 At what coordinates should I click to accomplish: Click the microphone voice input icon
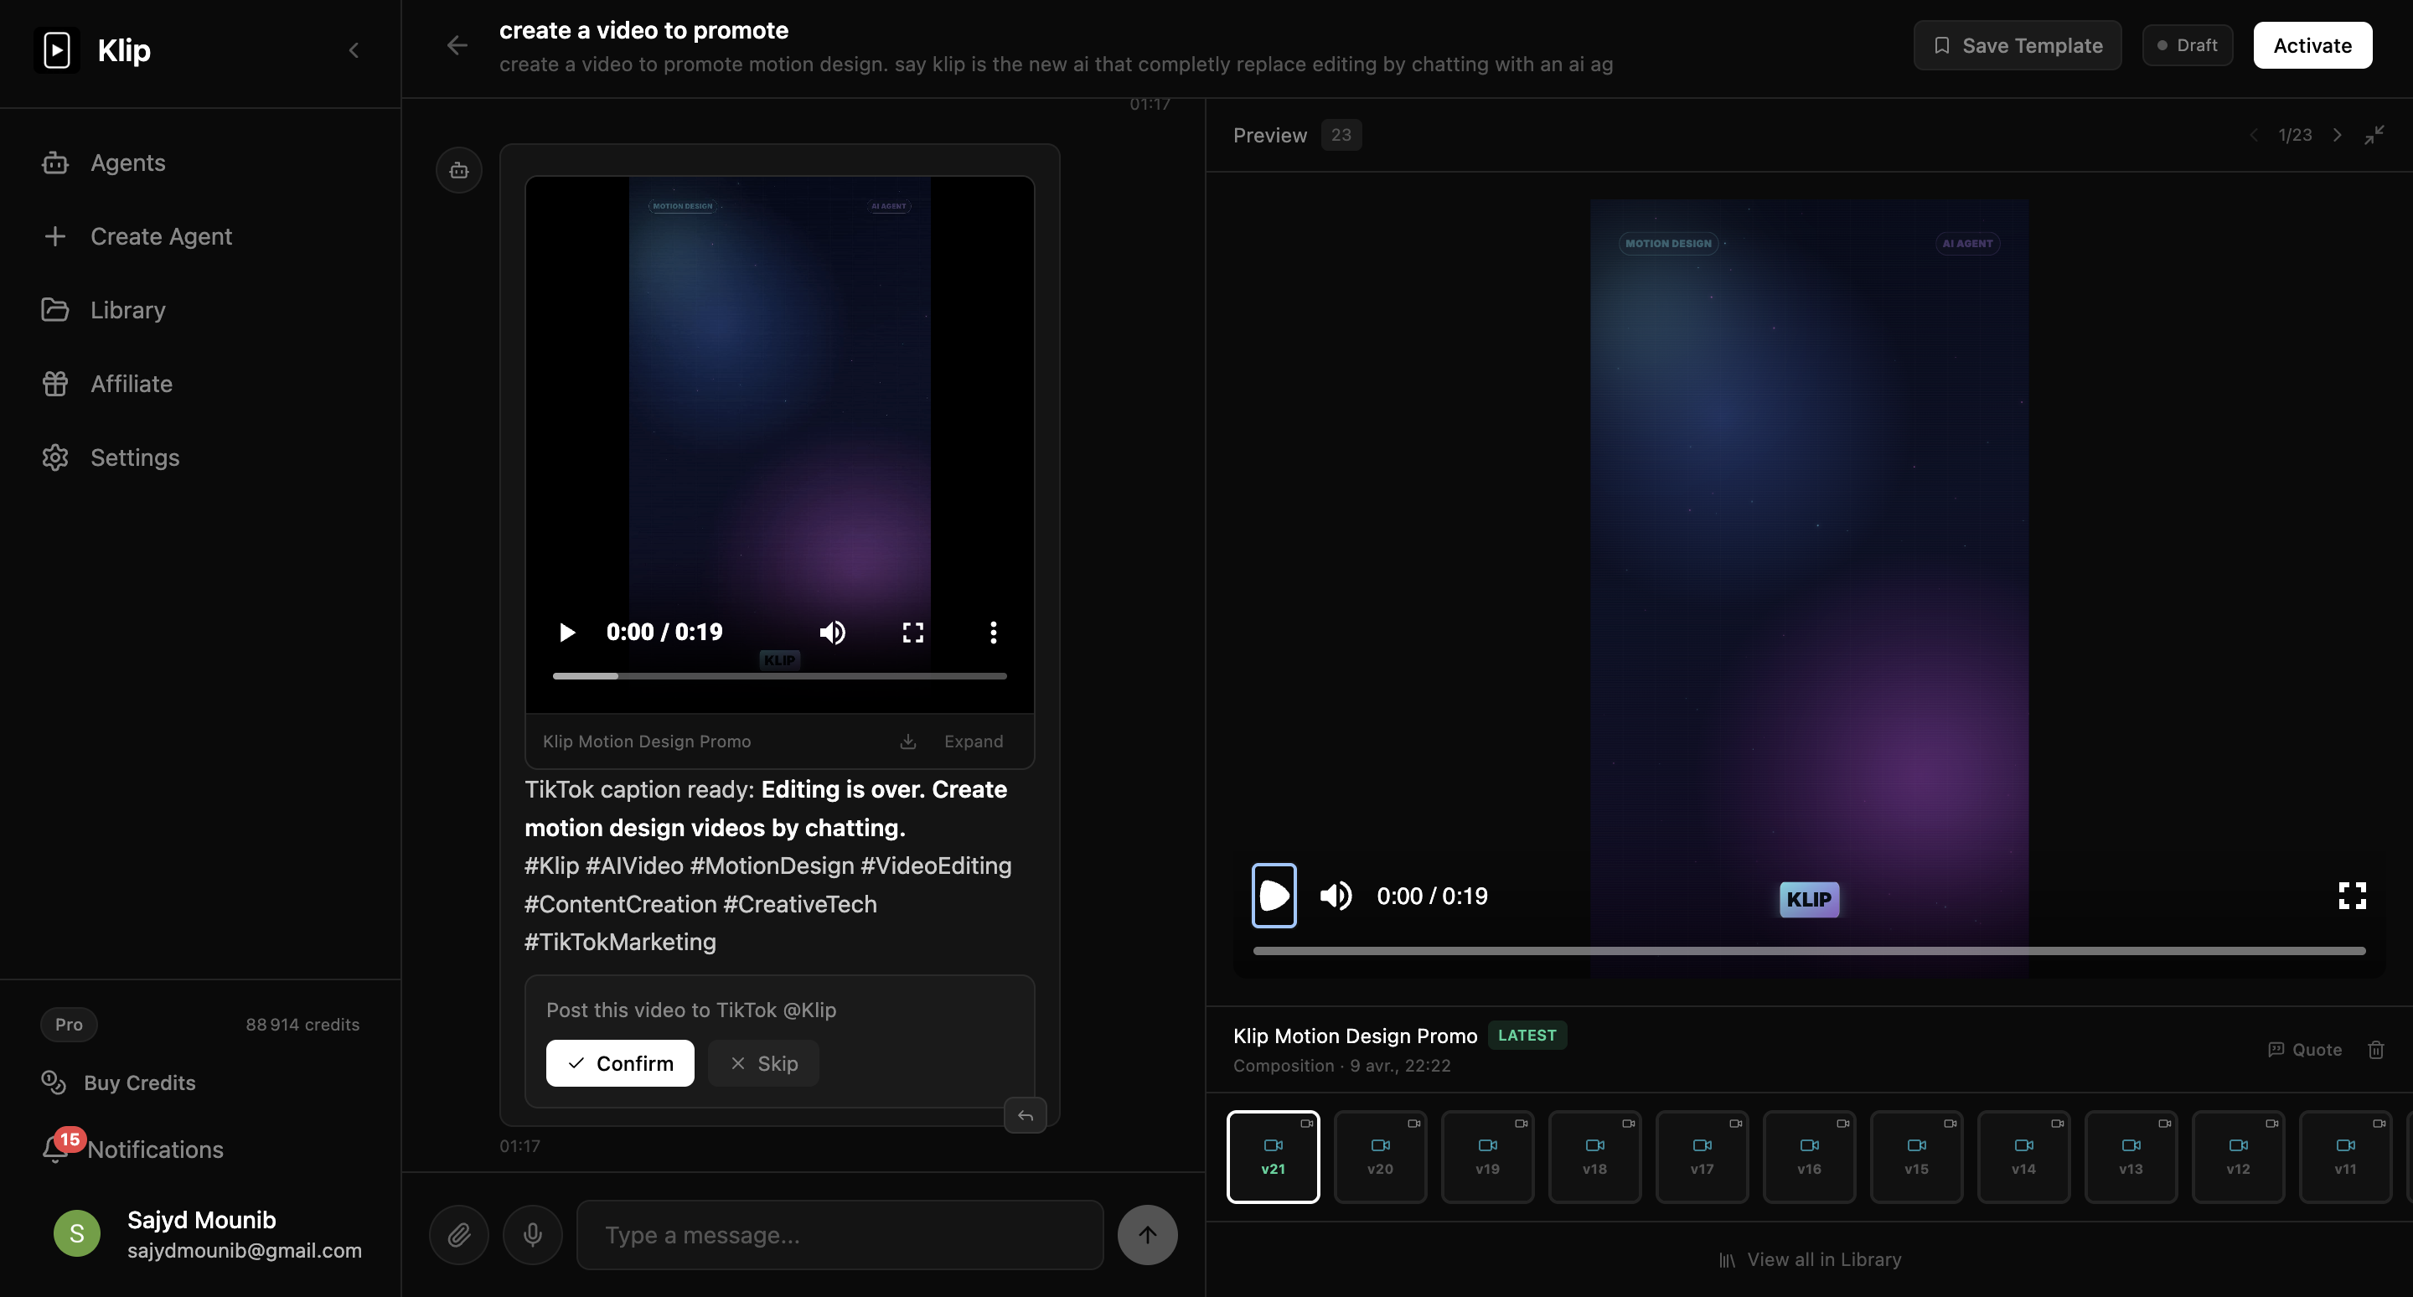532,1234
